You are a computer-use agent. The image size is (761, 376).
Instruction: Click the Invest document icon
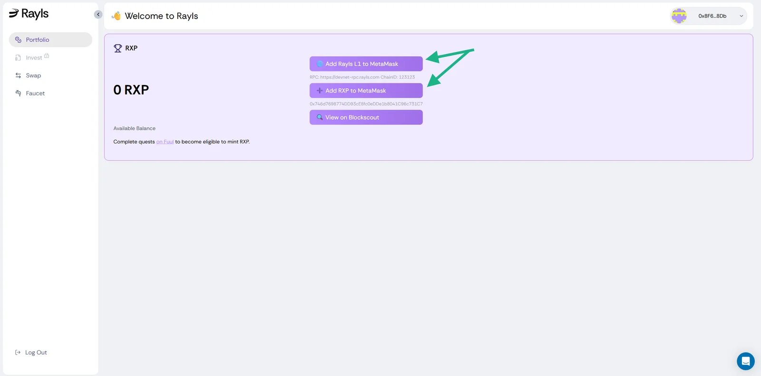click(18, 58)
